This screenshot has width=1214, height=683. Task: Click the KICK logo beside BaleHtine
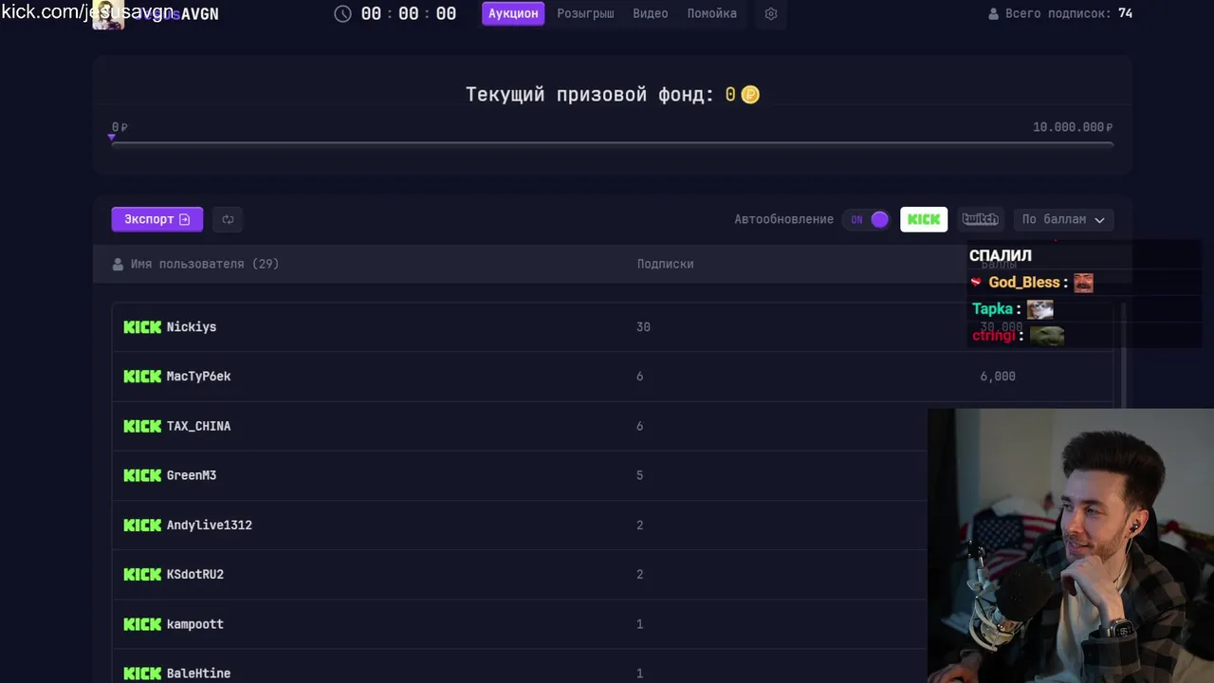click(x=142, y=674)
